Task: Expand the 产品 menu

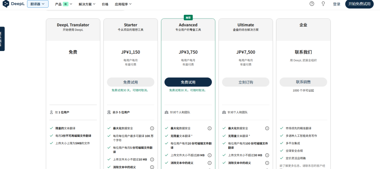Action: click(63, 4)
